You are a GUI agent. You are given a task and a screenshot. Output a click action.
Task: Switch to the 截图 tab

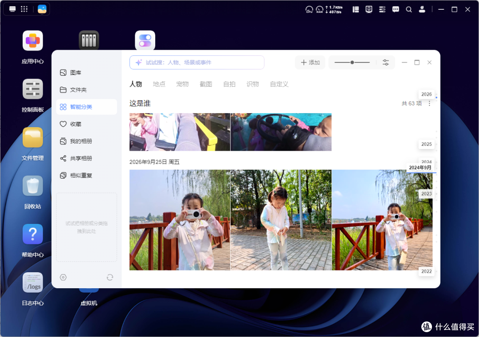(x=206, y=84)
